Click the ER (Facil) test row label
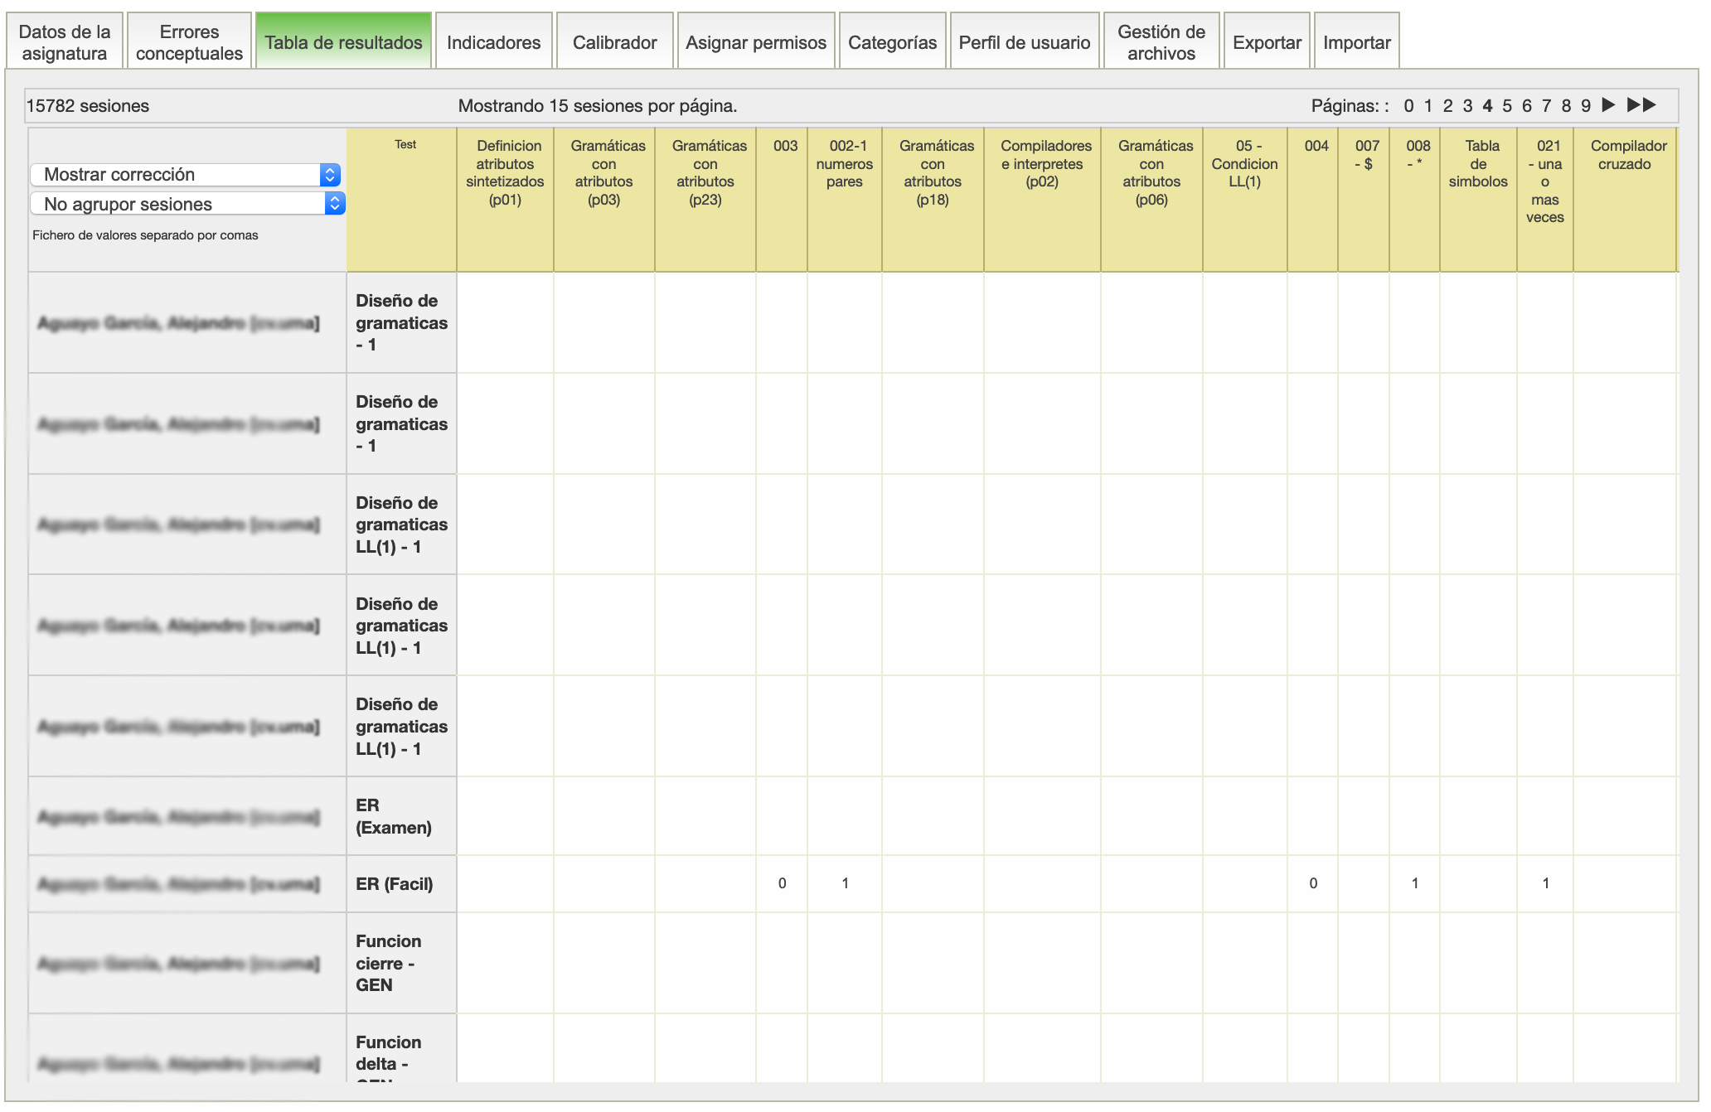 coord(395,884)
